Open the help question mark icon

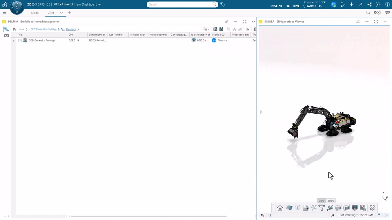click(387, 4)
